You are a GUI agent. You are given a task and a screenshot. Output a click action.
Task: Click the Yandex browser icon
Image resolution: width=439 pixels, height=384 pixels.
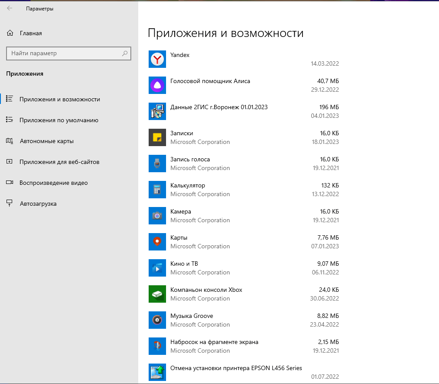click(157, 59)
